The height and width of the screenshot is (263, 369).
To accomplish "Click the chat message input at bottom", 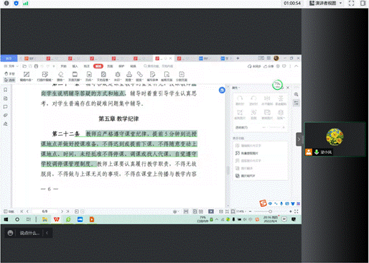I will tap(29, 233).
